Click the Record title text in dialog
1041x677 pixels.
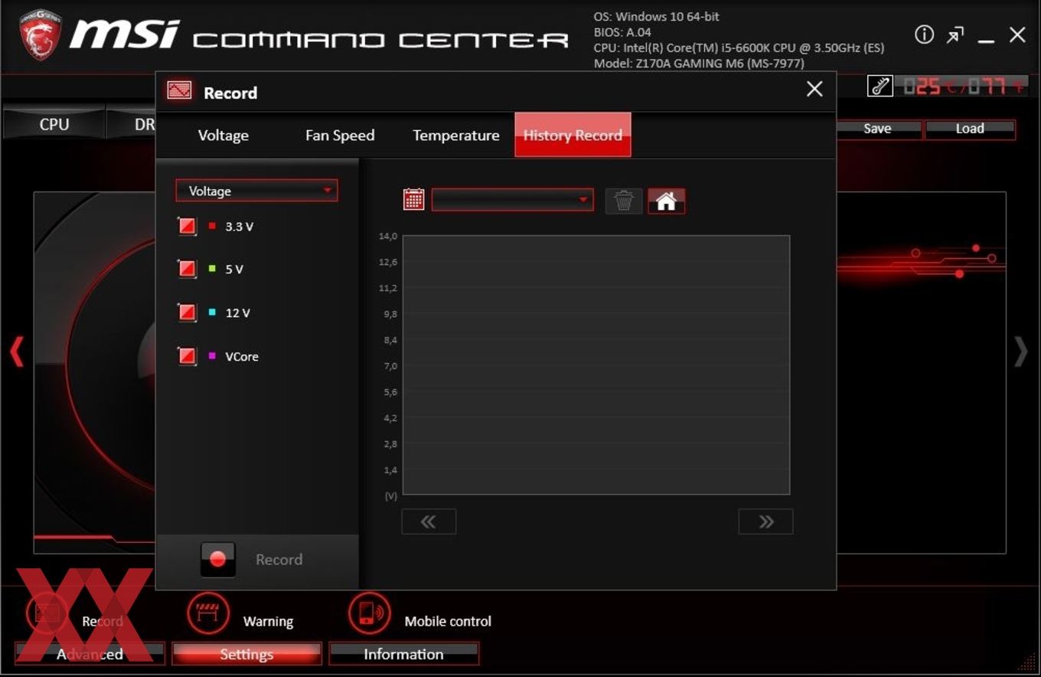click(x=230, y=93)
